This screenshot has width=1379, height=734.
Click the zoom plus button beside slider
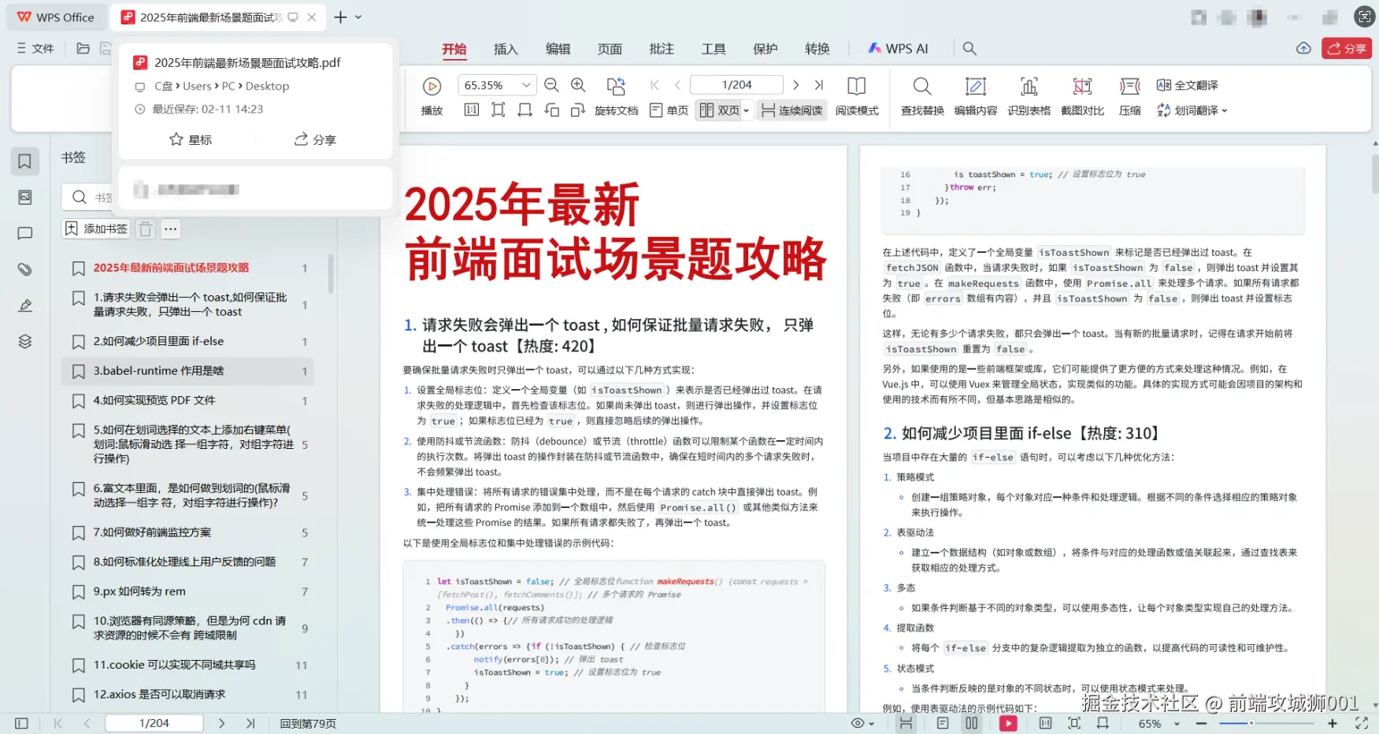[1333, 723]
